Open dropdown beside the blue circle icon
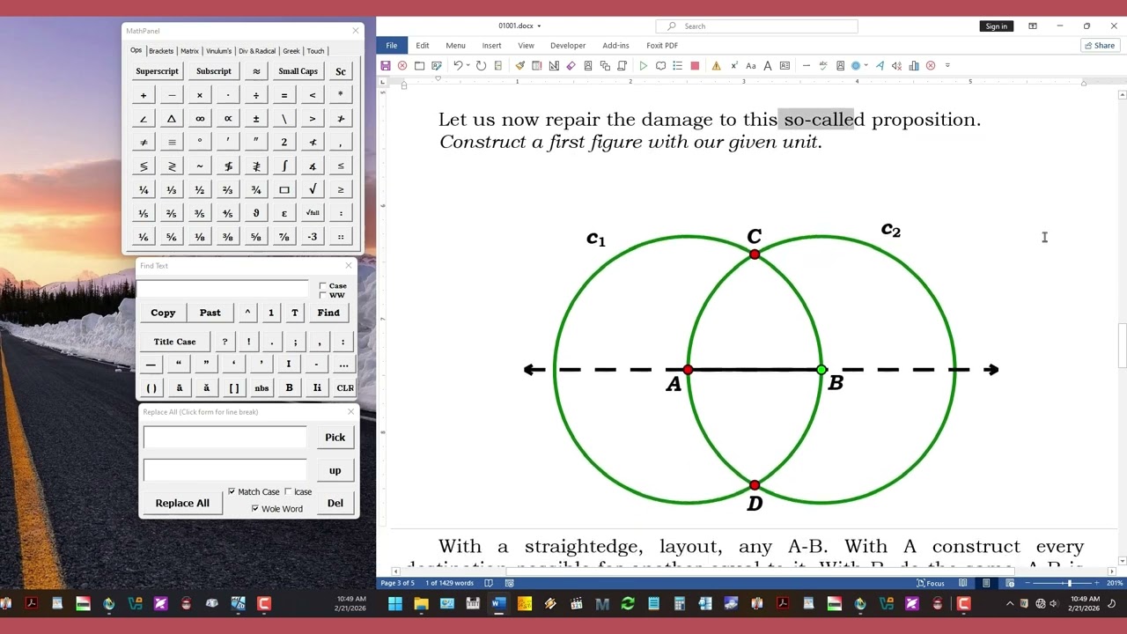Viewport: 1127px width, 634px height. [866, 65]
